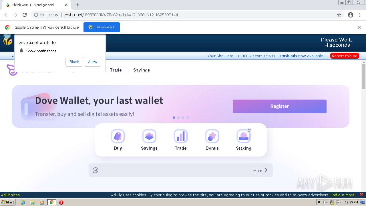This screenshot has width=366, height=206.
Task: Select the first carousel dot
Action: click(174, 118)
